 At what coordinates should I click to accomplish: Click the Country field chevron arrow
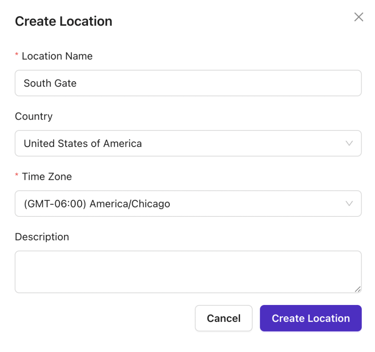click(x=349, y=143)
